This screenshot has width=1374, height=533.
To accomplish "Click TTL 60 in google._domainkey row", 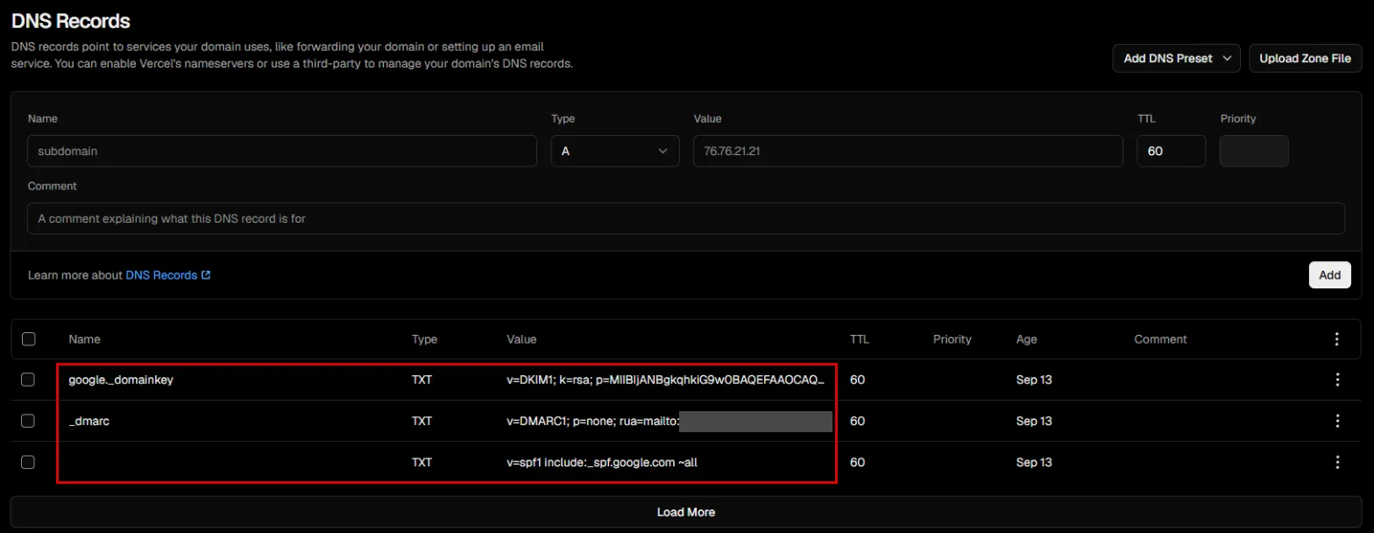I will tap(858, 380).
